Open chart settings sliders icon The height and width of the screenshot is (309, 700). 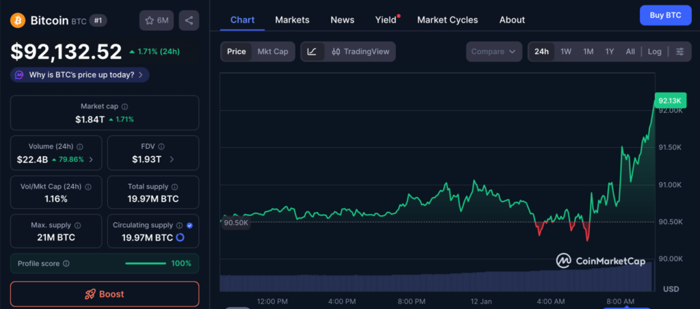click(679, 51)
